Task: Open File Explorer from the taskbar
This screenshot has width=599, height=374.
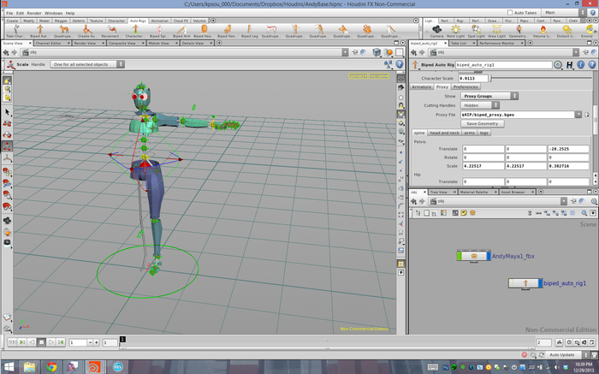Action: (x=29, y=367)
